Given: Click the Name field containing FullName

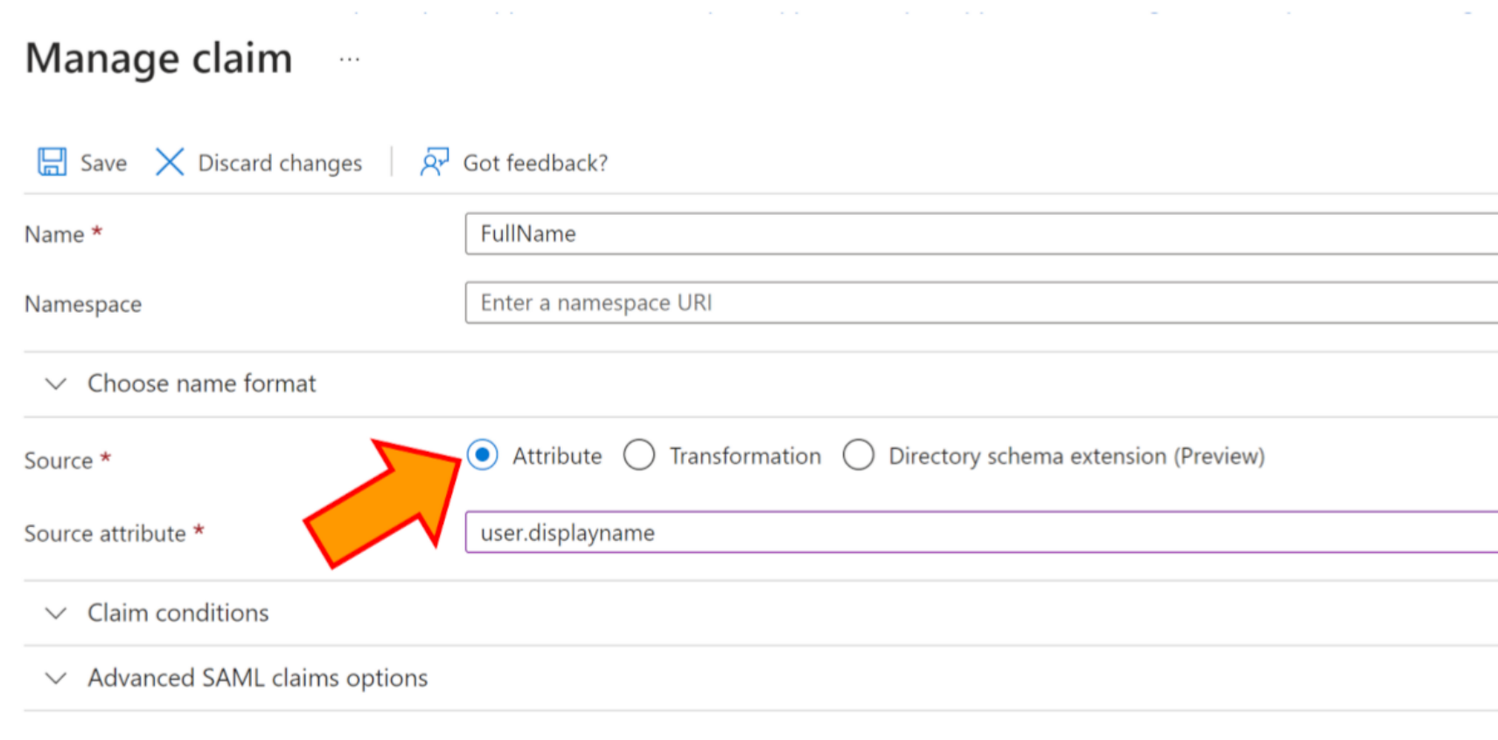Looking at the screenshot, I should point(981,234).
